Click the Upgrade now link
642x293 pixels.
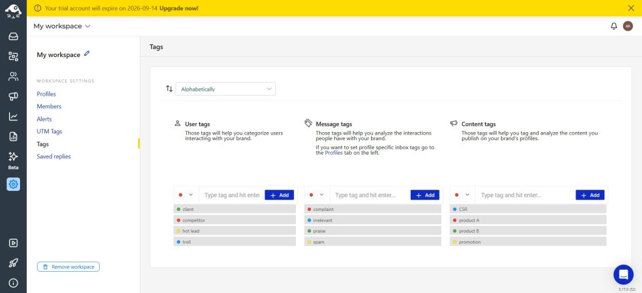[179, 8]
